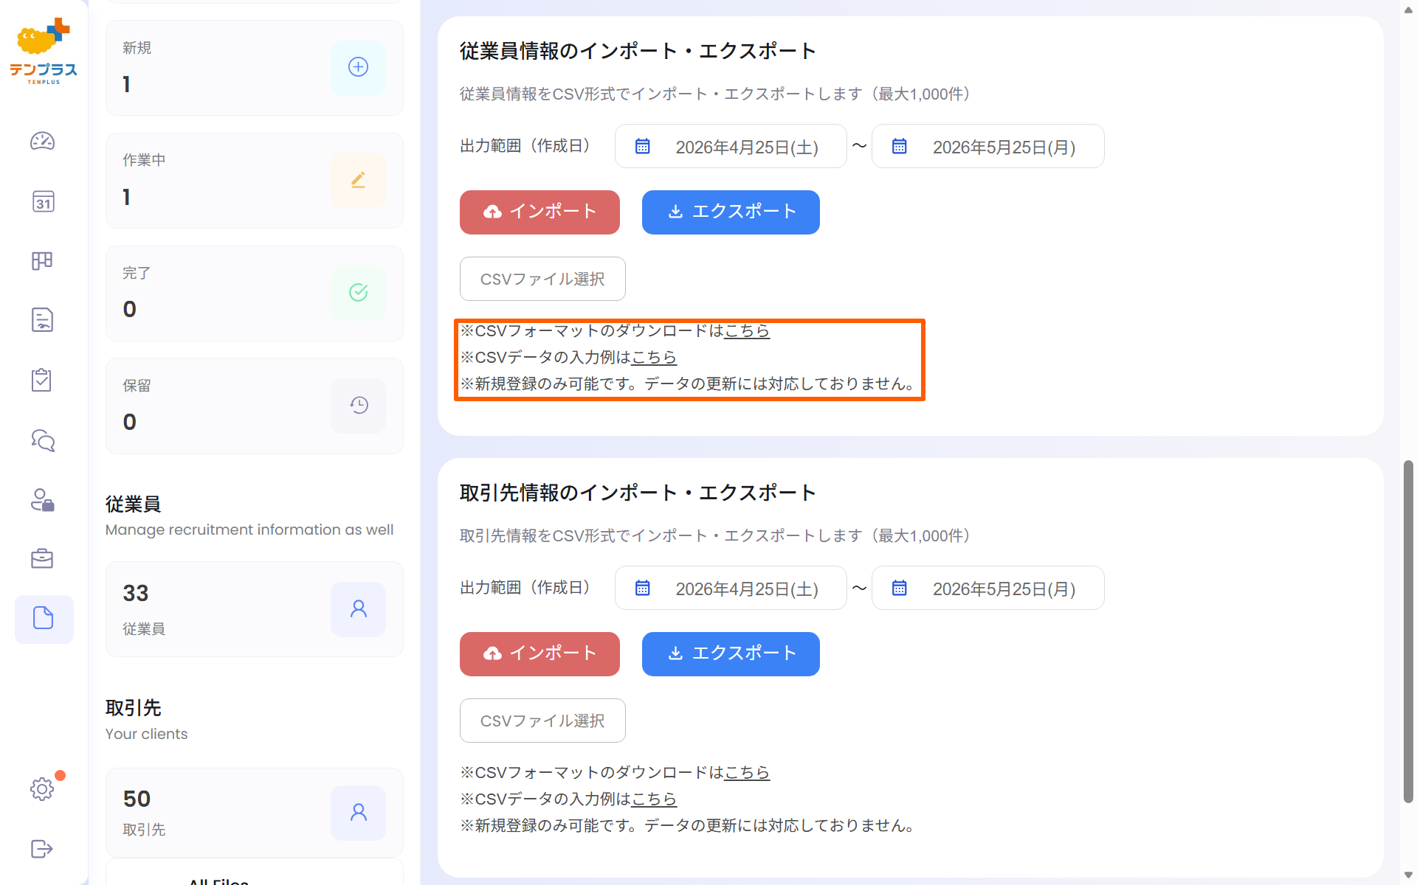Viewport: 1417px width, 885px height.
Task: Click the pencil icon on 作業中 card
Action: pos(358,180)
